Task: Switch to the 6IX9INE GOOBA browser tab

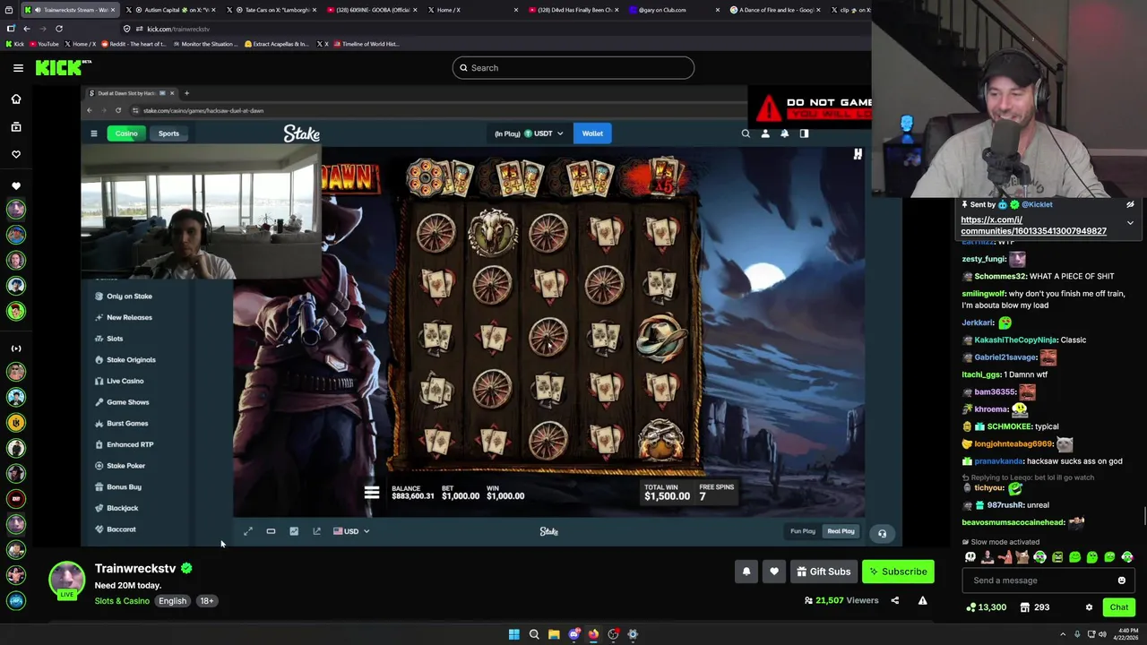Action: [372, 10]
